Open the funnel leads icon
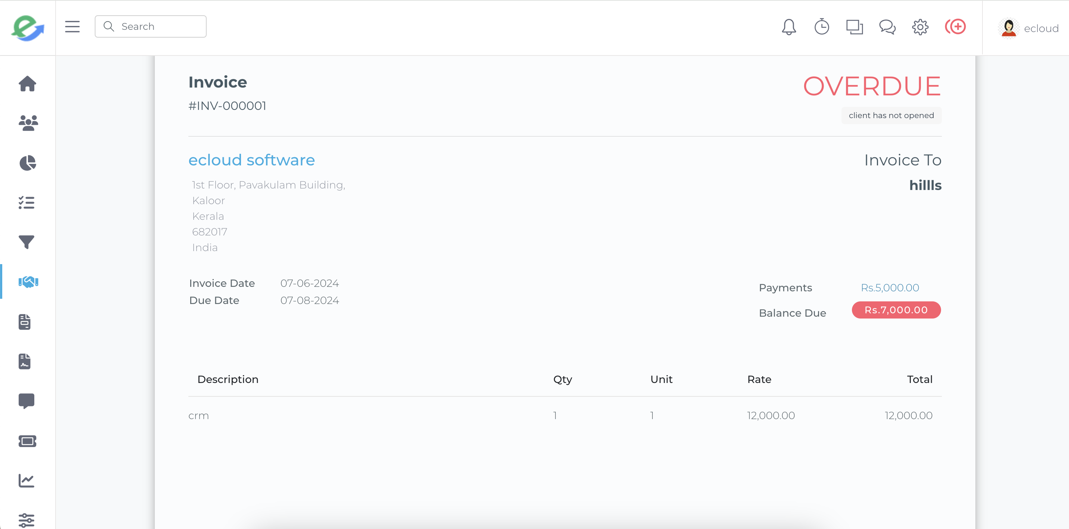Screen dimensions: 1069x529 [26, 242]
